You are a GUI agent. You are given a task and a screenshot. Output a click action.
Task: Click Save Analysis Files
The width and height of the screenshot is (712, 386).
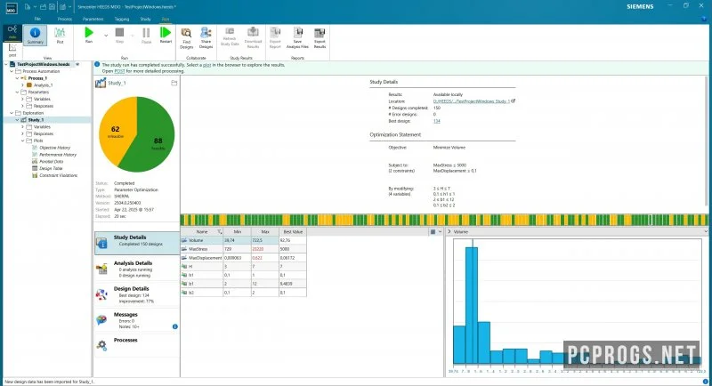click(297, 38)
